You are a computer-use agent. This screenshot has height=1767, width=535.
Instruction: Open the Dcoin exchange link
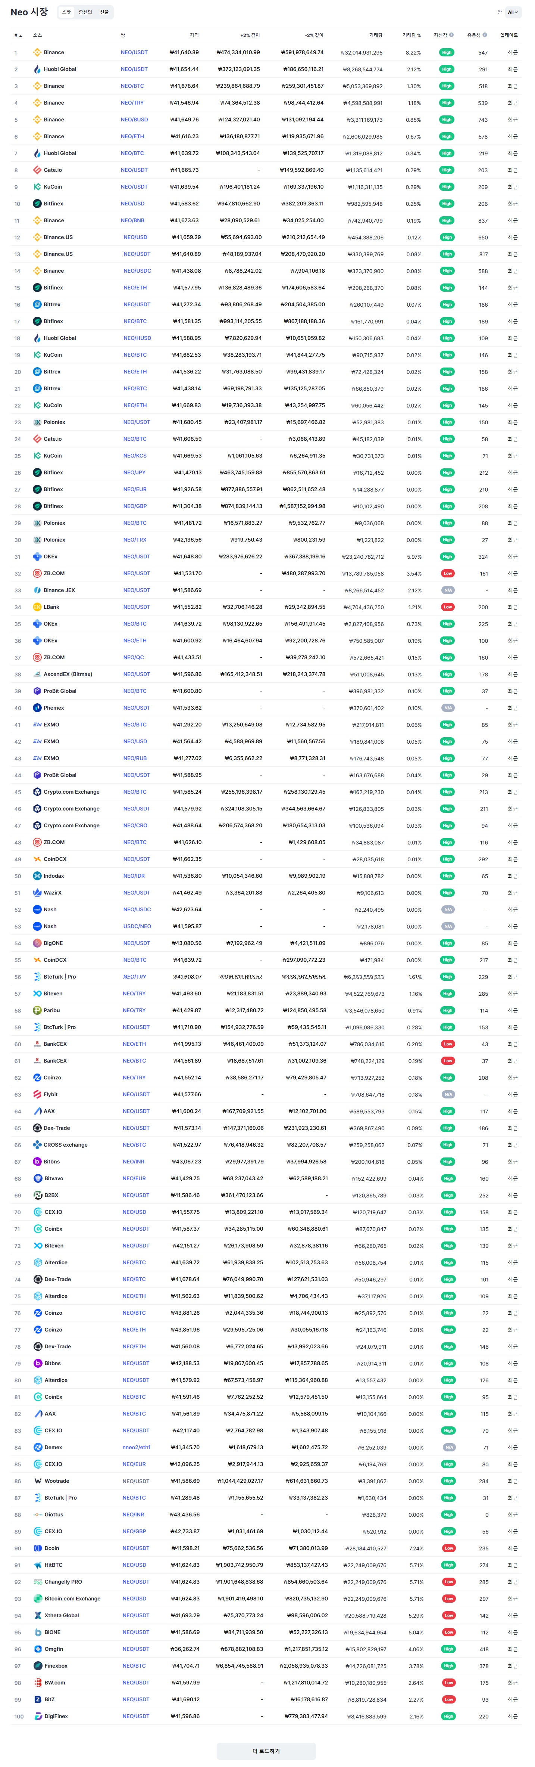click(51, 1548)
